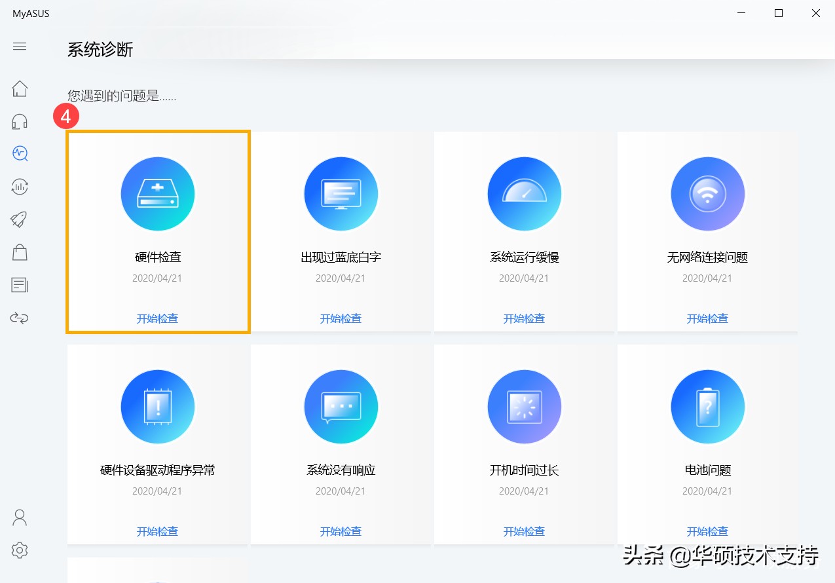Click 开始检查 under 出现过蓝底白字
The height and width of the screenshot is (583, 835).
[x=341, y=318]
